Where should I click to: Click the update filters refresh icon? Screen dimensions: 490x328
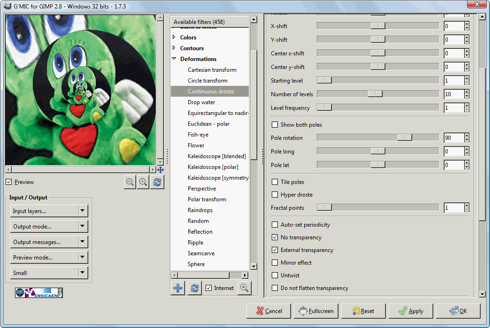195,288
